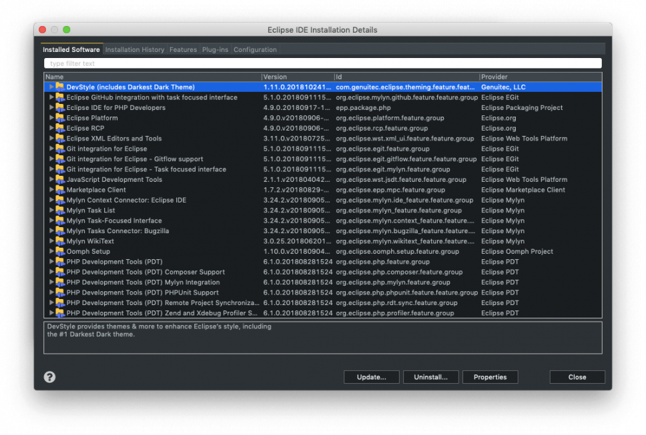
Task: Click the Oomph Setup feature icon
Action: click(x=60, y=251)
